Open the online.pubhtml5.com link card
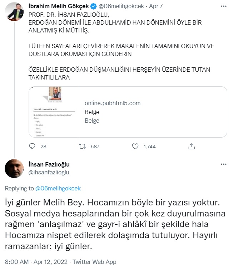This screenshot has height=271, width=233. [x=154, y=112]
